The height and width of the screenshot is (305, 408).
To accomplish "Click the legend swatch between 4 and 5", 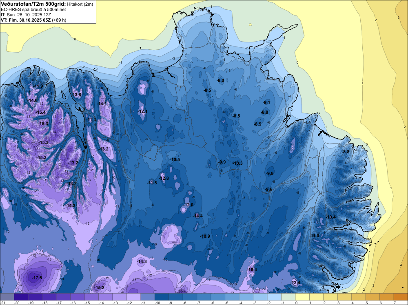I will [x=359, y=297].
